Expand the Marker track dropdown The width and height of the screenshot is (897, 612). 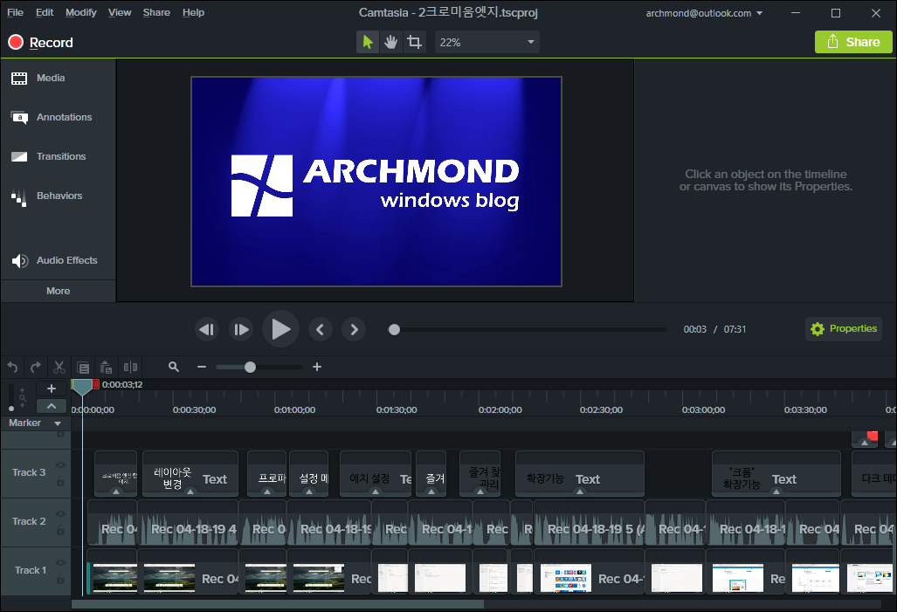coord(57,423)
